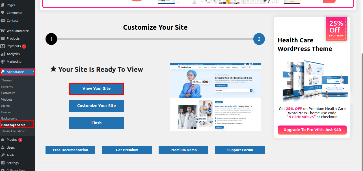363x171 pixels.
Task: Click the 25% Off Shop Now badge
Action: (336, 29)
